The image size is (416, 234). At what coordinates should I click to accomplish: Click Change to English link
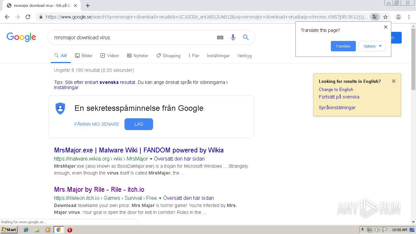click(336, 89)
